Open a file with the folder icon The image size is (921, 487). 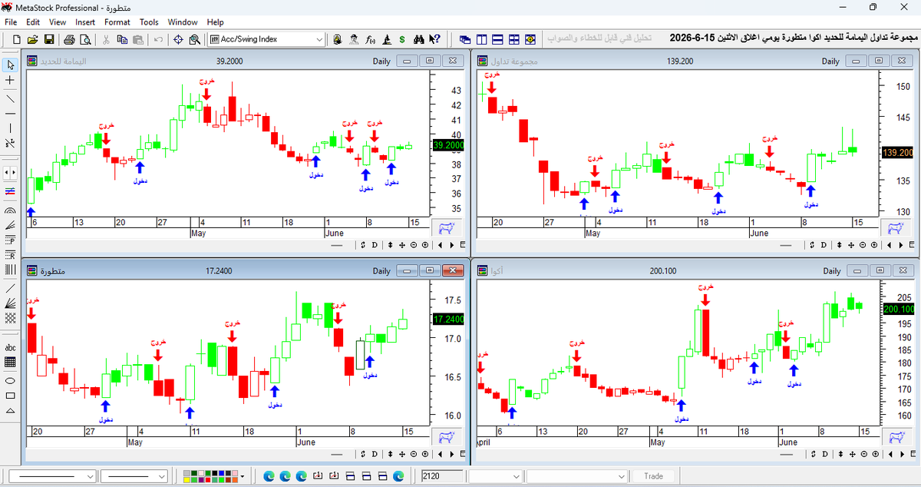coord(32,39)
